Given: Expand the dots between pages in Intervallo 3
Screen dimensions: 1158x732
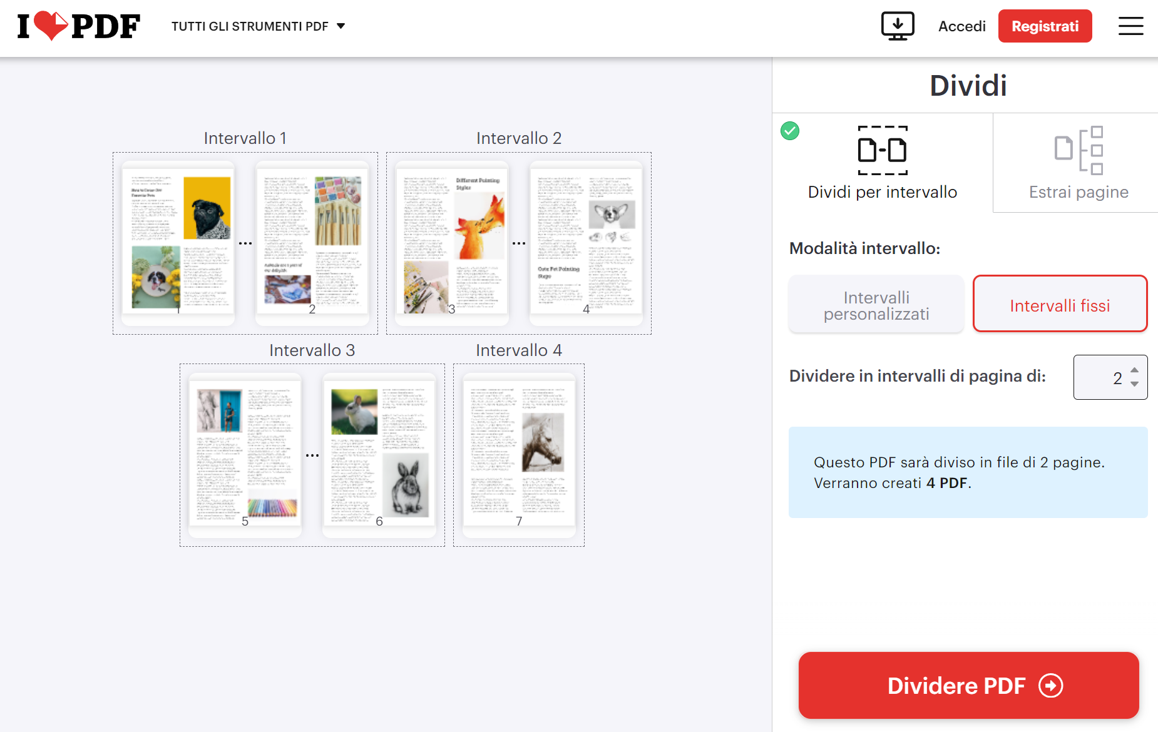Looking at the screenshot, I should pos(311,455).
